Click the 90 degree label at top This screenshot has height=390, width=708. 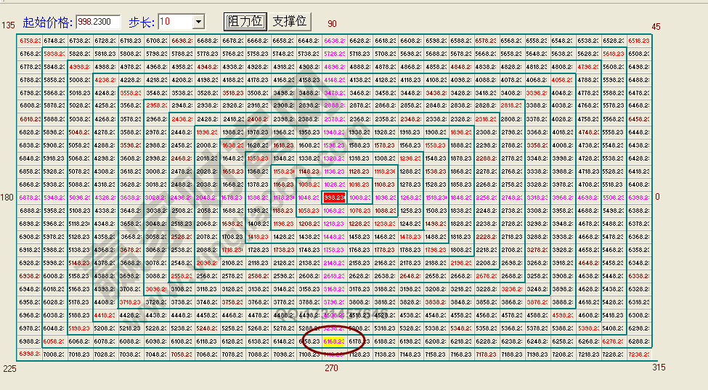point(332,25)
